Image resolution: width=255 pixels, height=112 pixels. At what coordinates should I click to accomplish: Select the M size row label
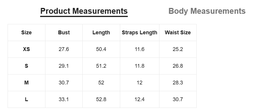[26, 83]
